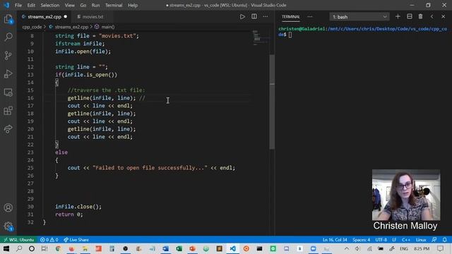Switch to streams_ex2.cpp tab
This screenshot has width=452, height=254.
[x=44, y=17]
